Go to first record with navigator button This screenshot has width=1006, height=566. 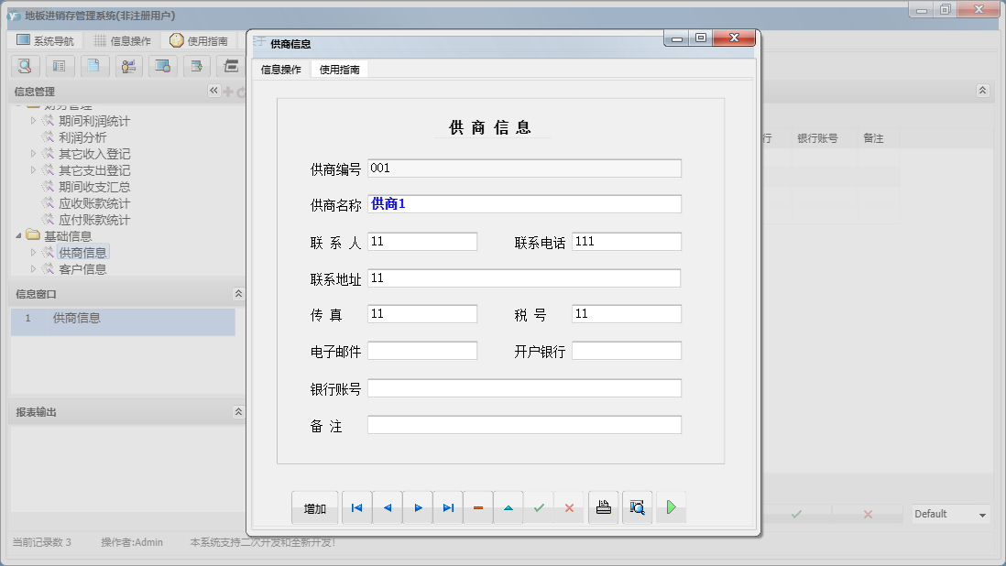pyautogui.click(x=356, y=507)
